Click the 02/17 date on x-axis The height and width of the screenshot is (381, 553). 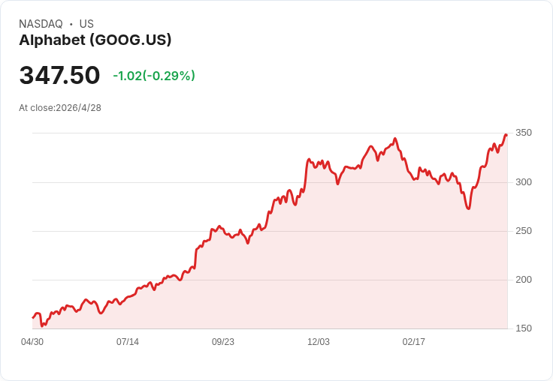(x=414, y=342)
